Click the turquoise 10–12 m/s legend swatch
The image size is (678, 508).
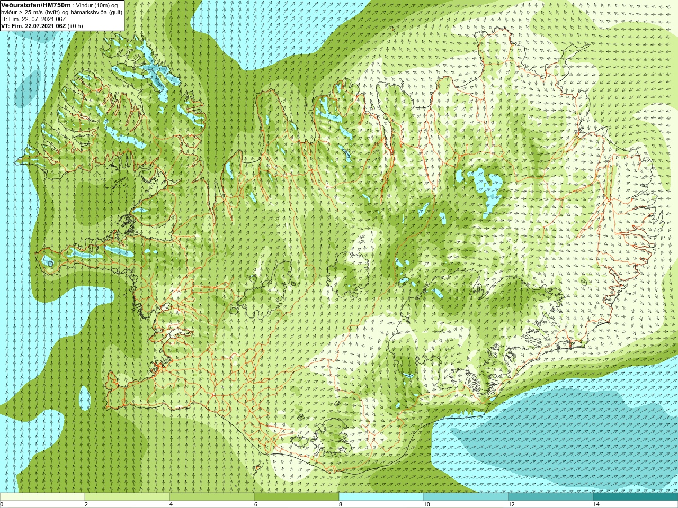pos(466,497)
